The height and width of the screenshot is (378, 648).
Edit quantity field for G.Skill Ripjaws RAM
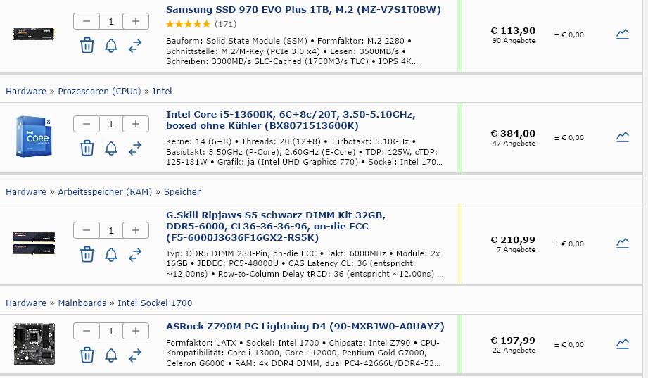[111, 230]
